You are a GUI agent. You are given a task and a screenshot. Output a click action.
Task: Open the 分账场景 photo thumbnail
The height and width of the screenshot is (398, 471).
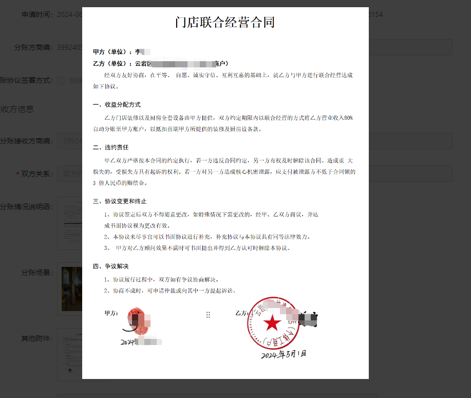70,288
